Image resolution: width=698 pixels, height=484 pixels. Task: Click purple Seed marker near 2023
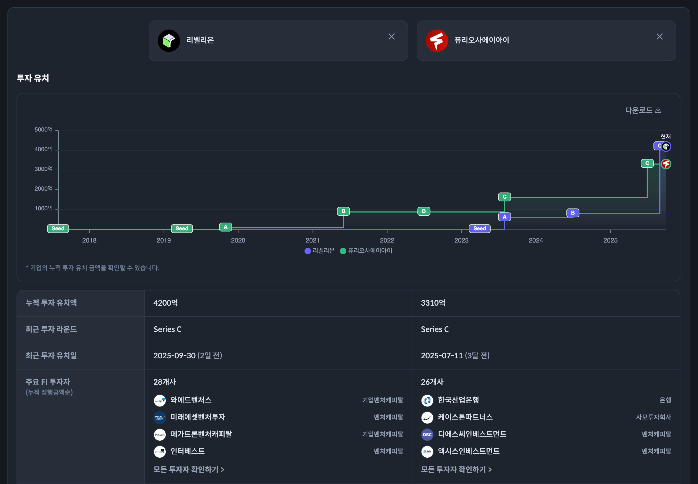click(x=479, y=228)
